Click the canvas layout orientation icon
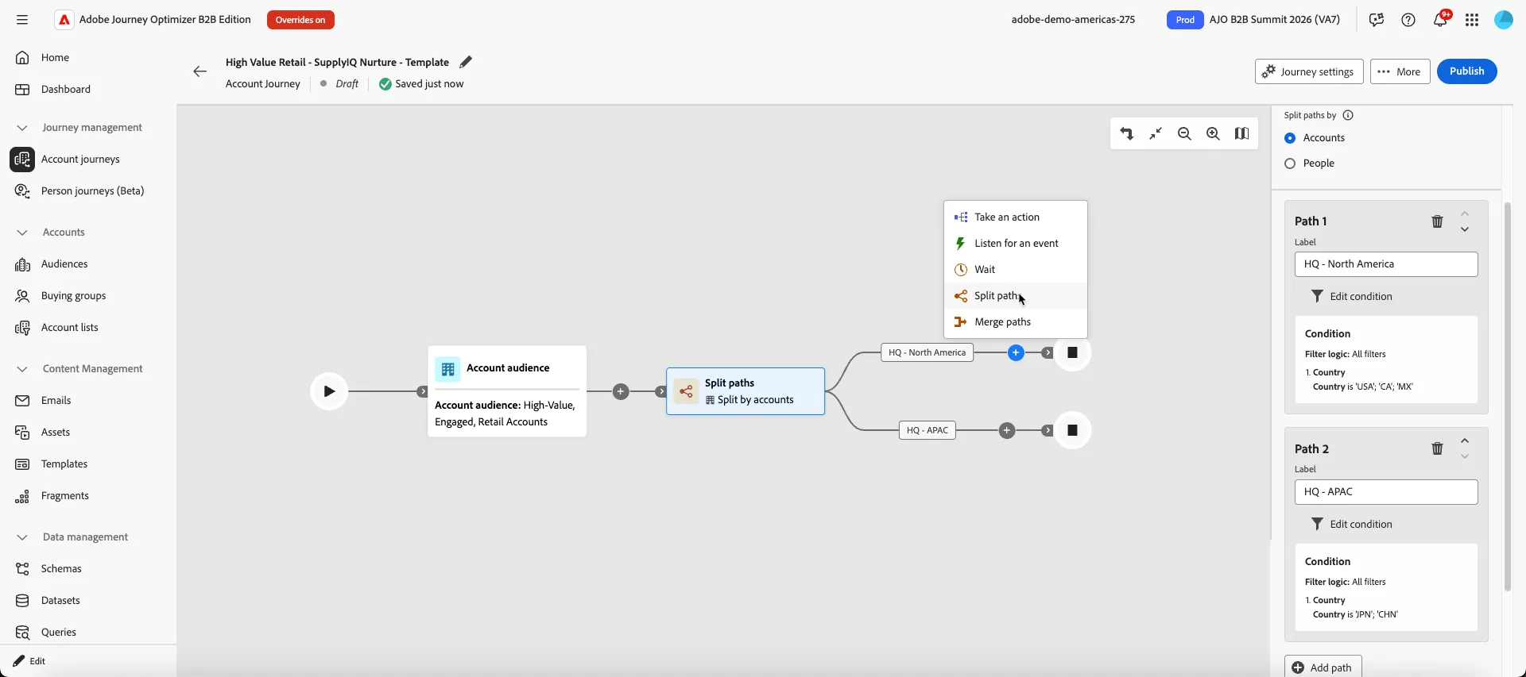The image size is (1526, 677). [x=1127, y=133]
